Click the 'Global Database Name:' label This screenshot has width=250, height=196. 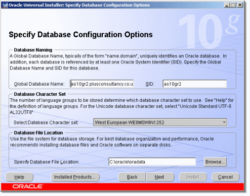(39, 84)
